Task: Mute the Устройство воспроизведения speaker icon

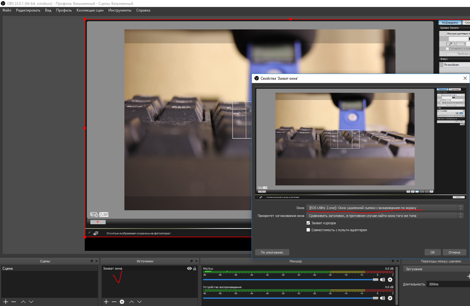Action: [382, 298]
